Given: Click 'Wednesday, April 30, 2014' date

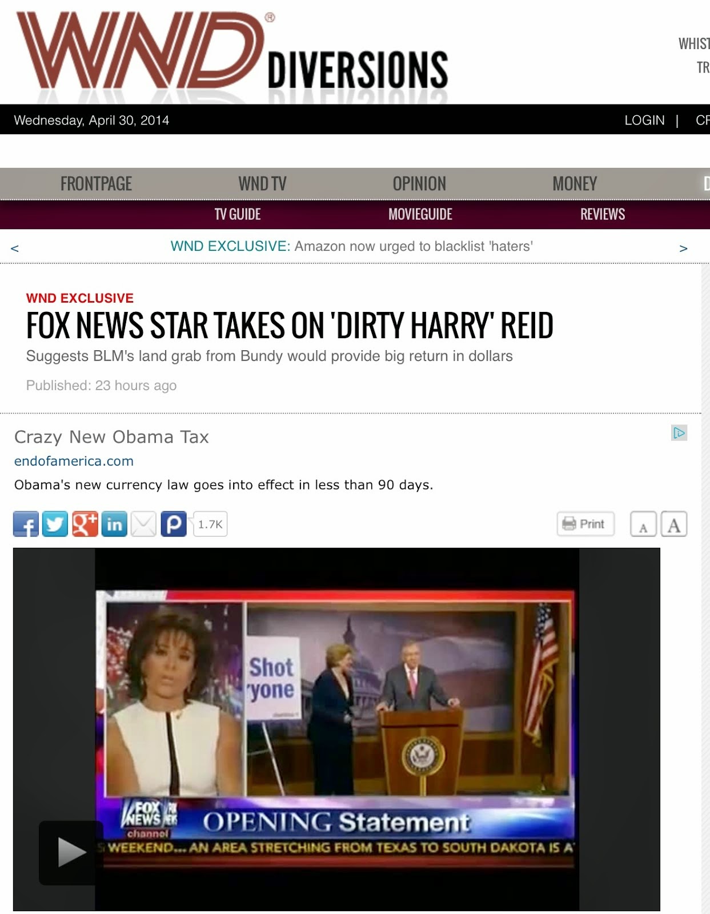Looking at the screenshot, I should (x=91, y=120).
